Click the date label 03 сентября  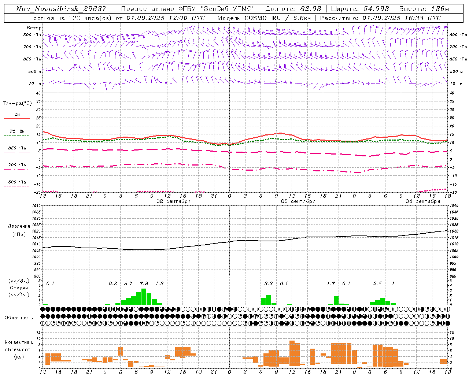coord(298,201)
